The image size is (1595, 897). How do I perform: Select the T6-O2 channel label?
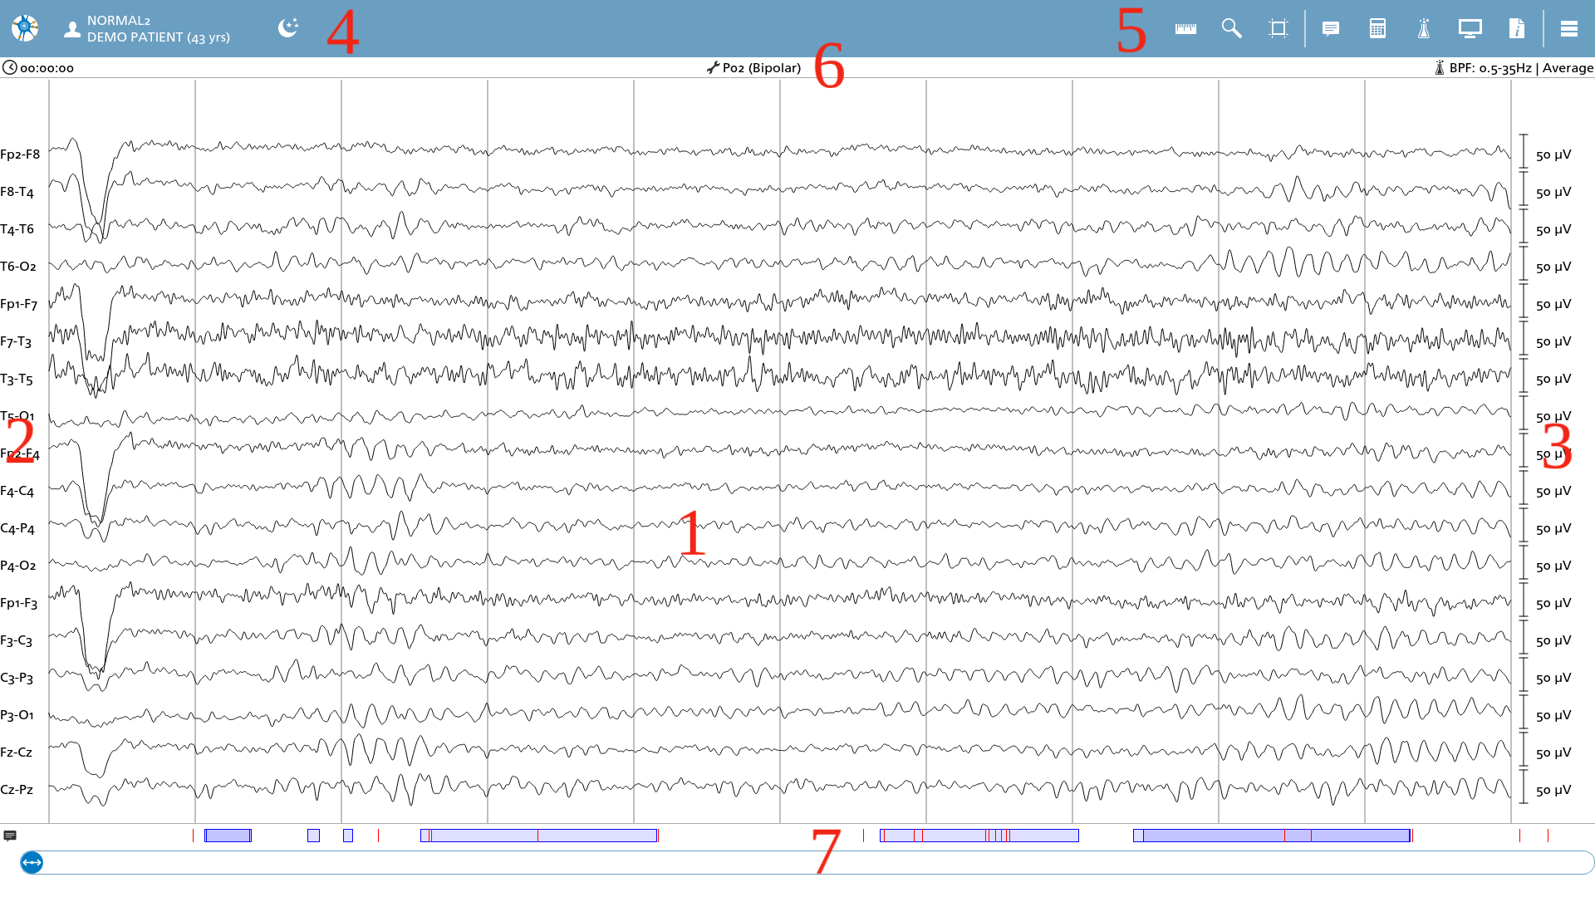click(18, 267)
